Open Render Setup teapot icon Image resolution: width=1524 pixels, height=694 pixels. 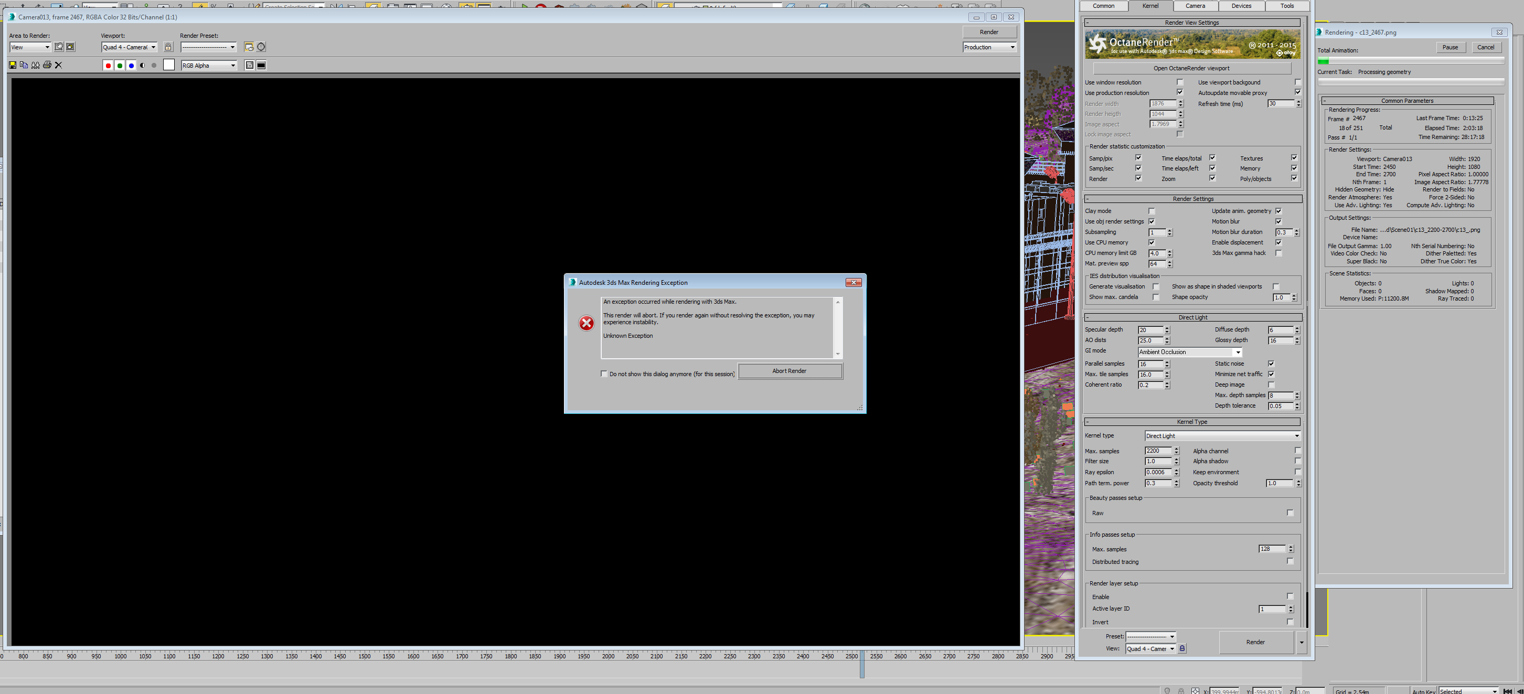point(249,47)
